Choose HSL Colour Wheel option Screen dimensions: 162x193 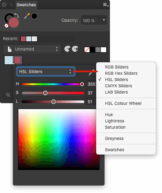123,103
